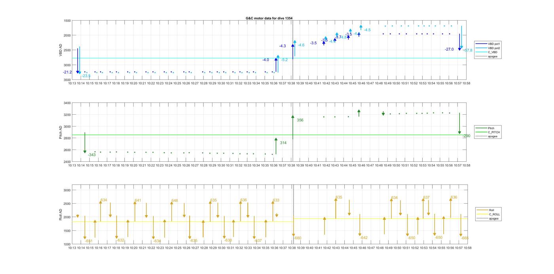Viewport: 554px width, 274px height.
Task: Click the -27.0 VBD data label
Action: 449,49
